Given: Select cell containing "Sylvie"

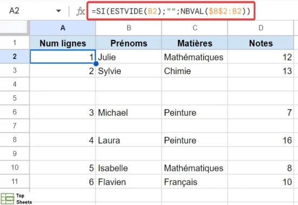Looking at the screenshot, I should click(x=128, y=70).
